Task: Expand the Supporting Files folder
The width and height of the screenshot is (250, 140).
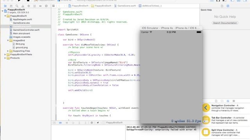Action: tap(8, 51)
